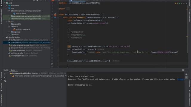Collapse the app module node
The image size is (191, 107).
(4, 3)
